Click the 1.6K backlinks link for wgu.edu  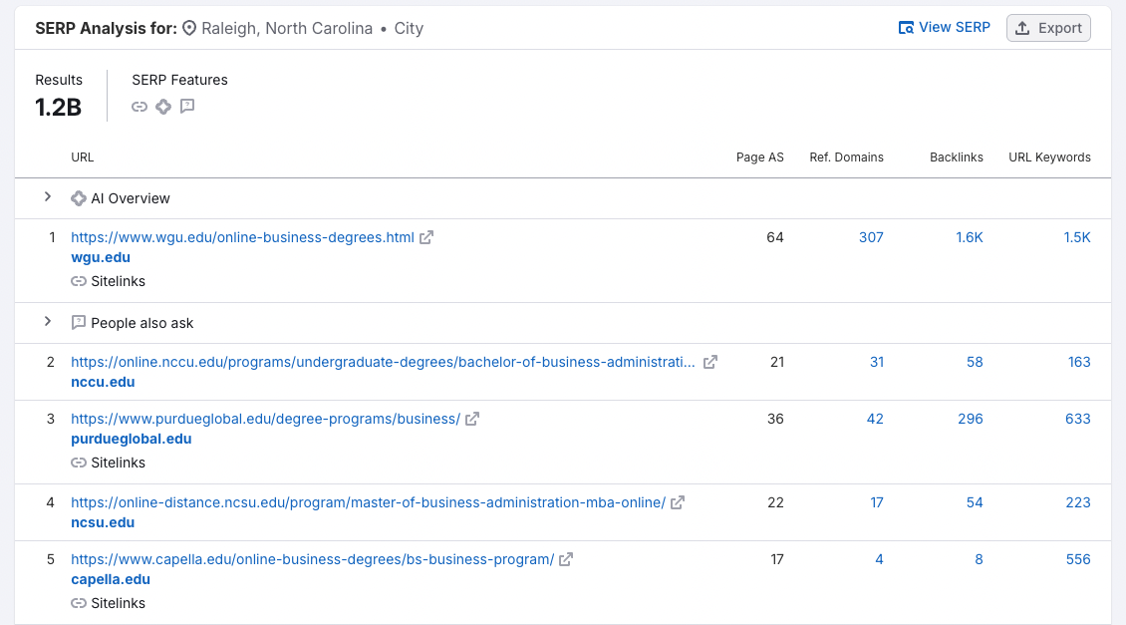[969, 237]
